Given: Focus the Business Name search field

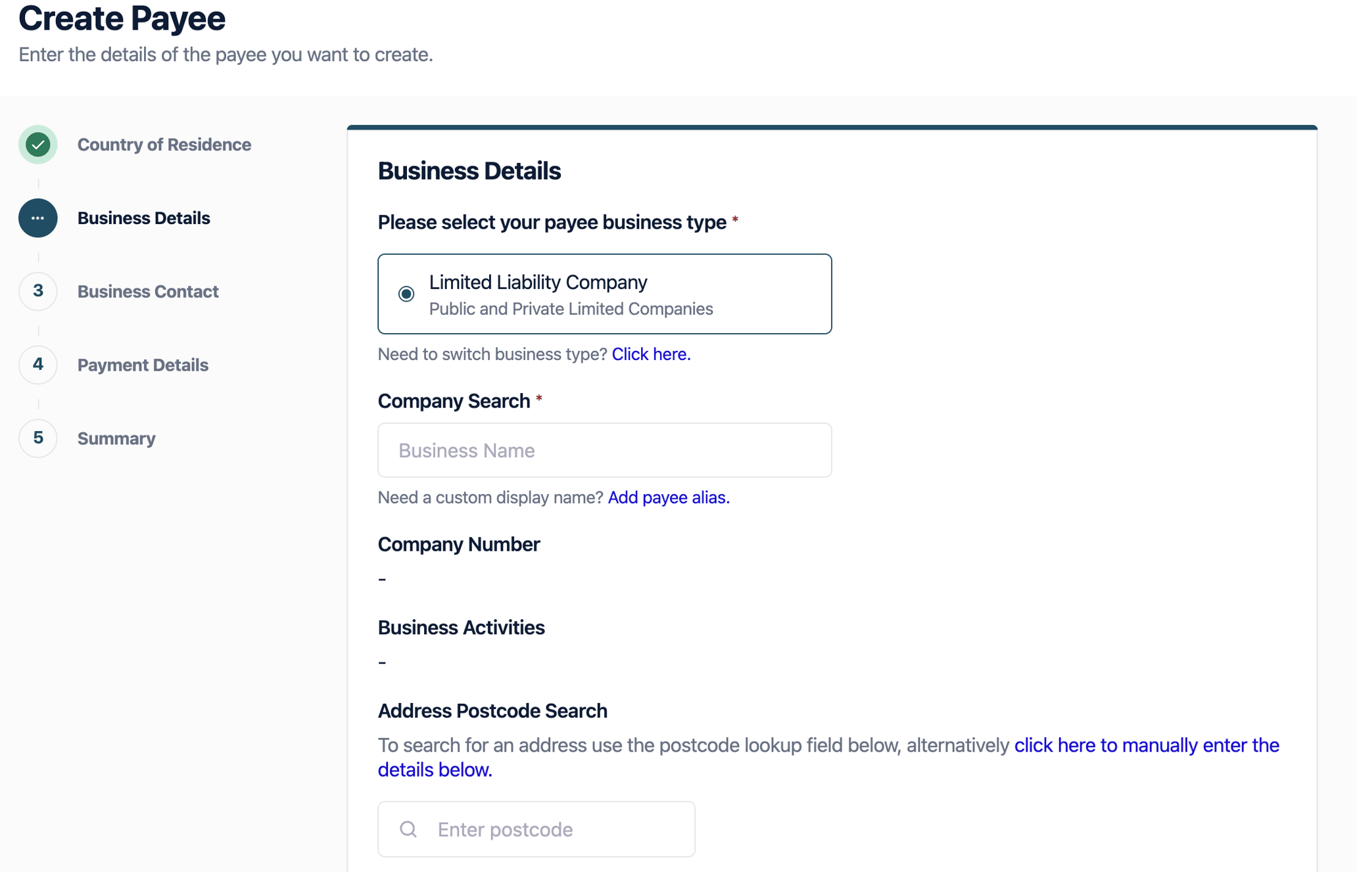Looking at the screenshot, I should (x=604, y=450).
